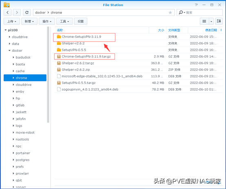This screenshot has height=189, width=226.
Task: Select the frp folder in tree
Action: (18, 98)
